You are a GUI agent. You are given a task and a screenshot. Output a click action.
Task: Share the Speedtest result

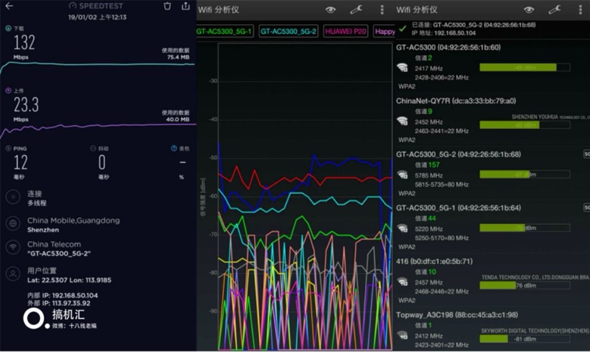186,6
